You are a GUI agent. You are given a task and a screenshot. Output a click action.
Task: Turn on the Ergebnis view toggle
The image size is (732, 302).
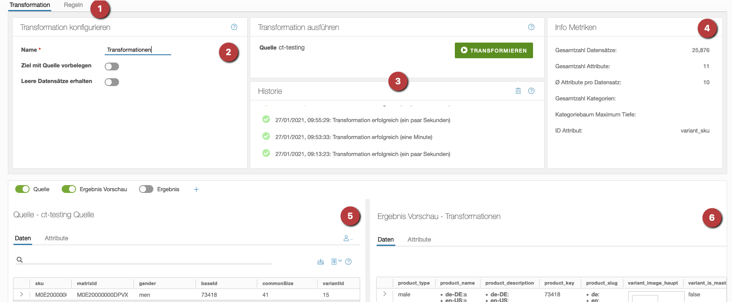[146, 189]
